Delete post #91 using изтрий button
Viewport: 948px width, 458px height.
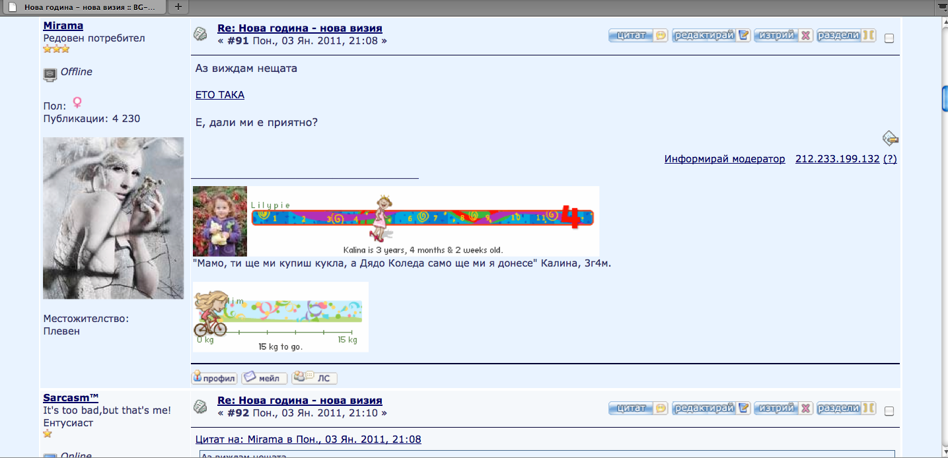click(x=784, y=36)
